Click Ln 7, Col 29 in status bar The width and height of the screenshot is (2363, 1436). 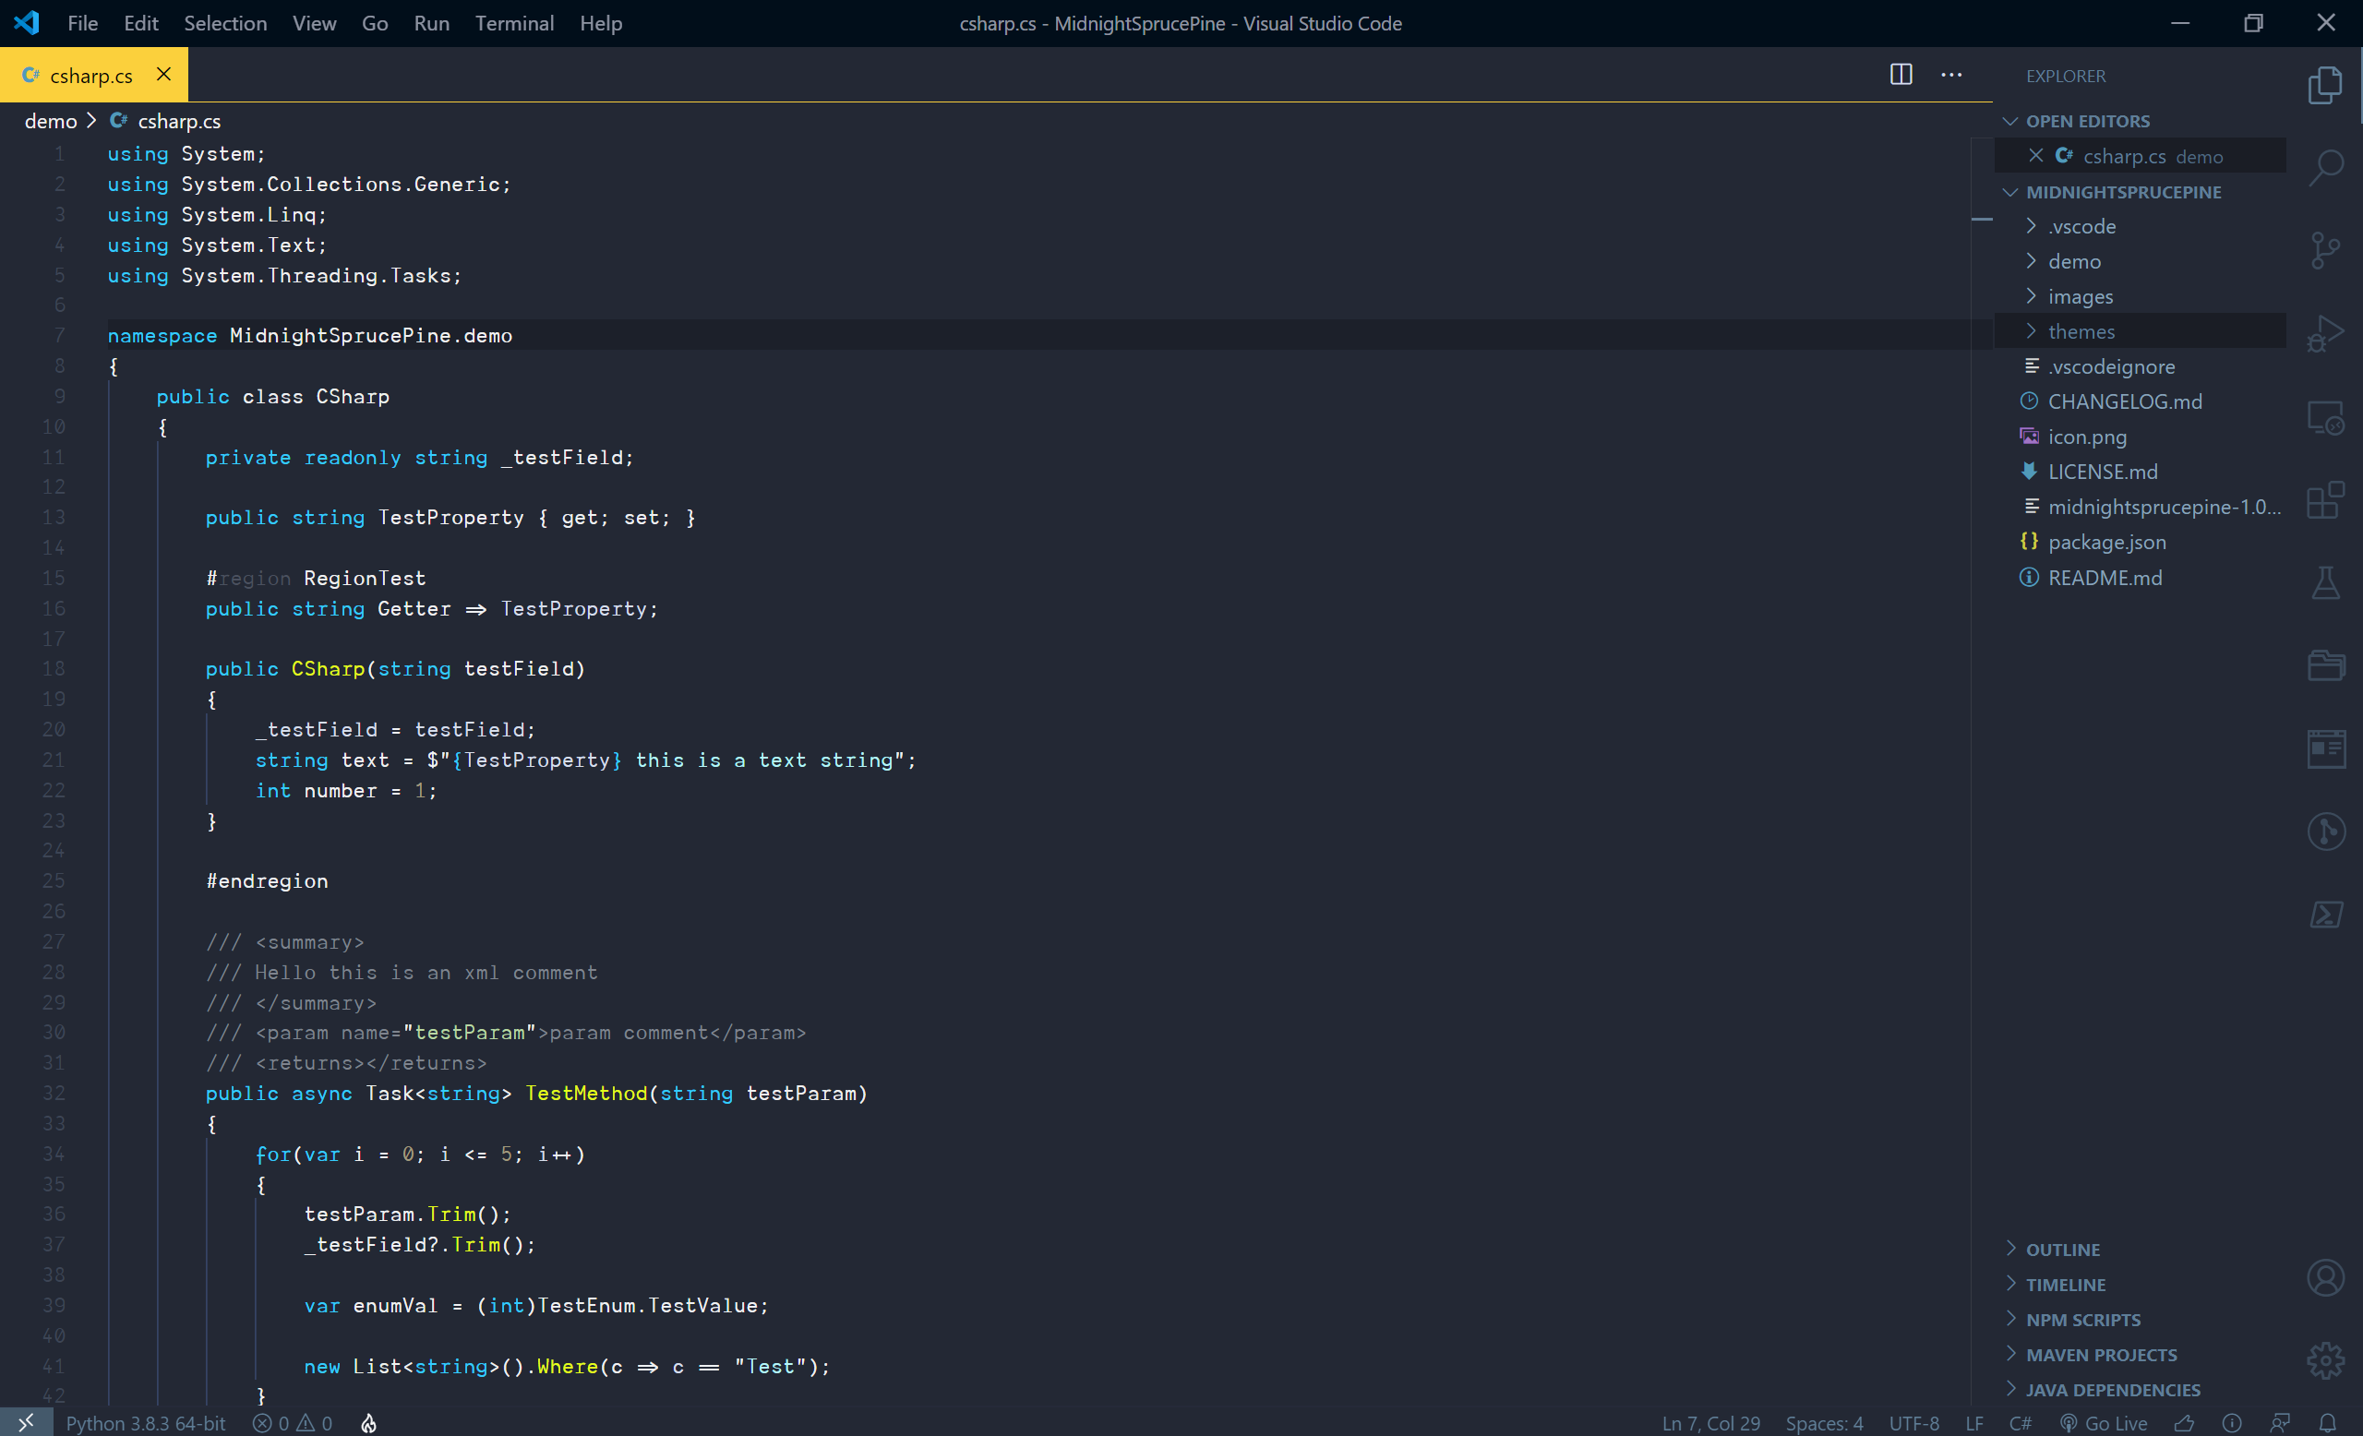point(1711,1422)
